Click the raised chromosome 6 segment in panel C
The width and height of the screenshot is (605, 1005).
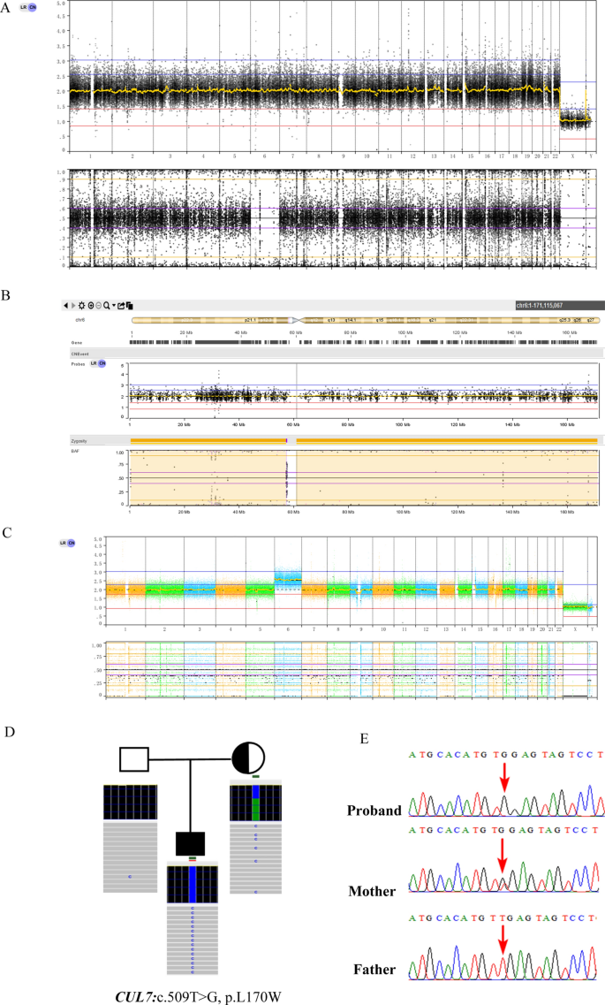(x=287, y=579)
